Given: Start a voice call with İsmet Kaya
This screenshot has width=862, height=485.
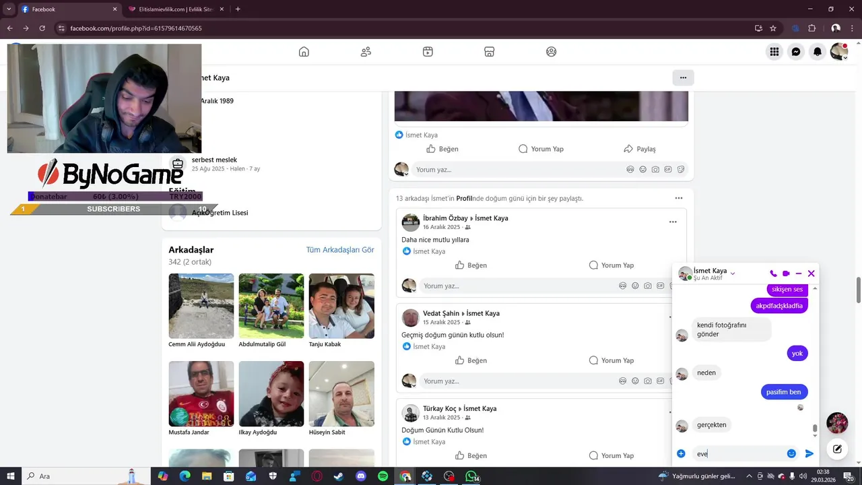Looking at the screenshot, I should (x=773, y=273).
